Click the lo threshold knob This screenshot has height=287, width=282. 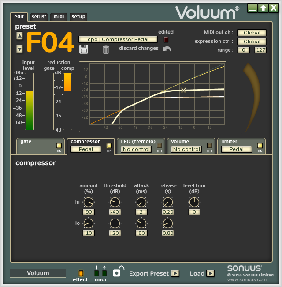(115, 223)
